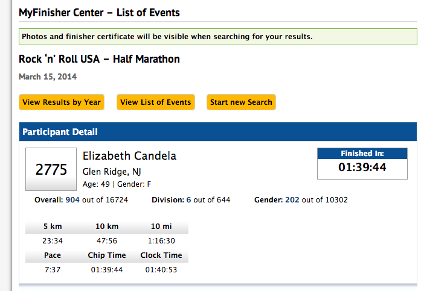Open View List of Events
Screen dimensions: 424x291
155,102
